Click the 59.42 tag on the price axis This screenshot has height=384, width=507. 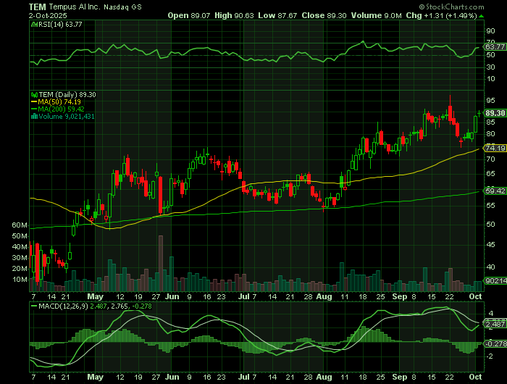coord(495,191)
